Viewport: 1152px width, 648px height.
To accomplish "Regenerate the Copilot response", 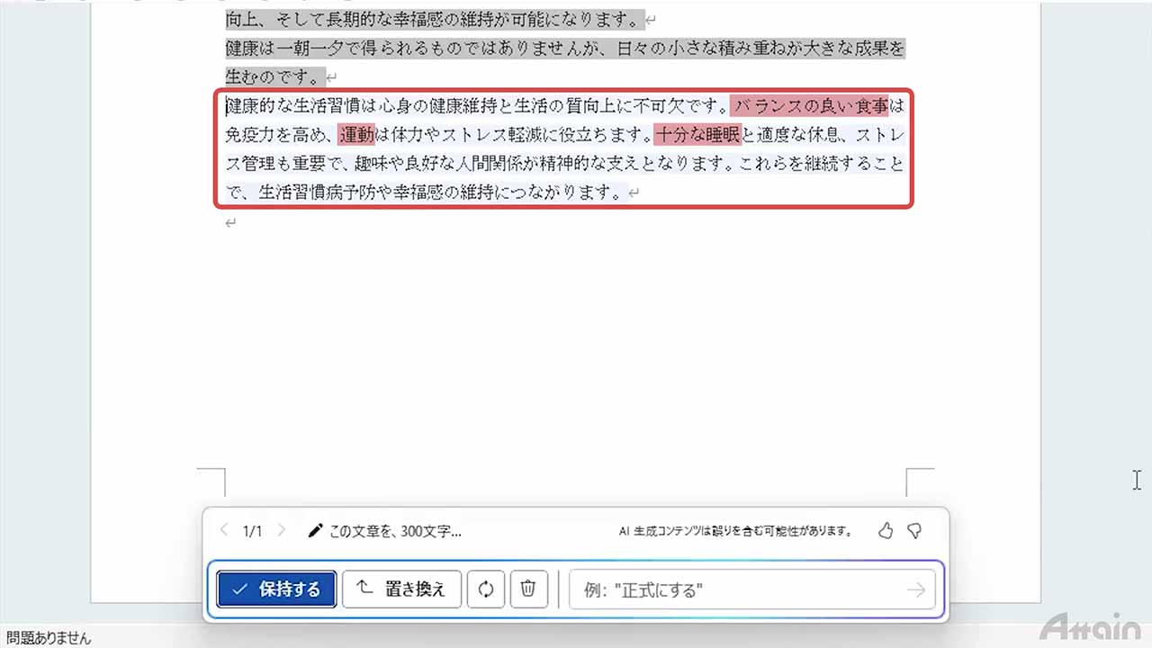I will (x=486, y=589).
